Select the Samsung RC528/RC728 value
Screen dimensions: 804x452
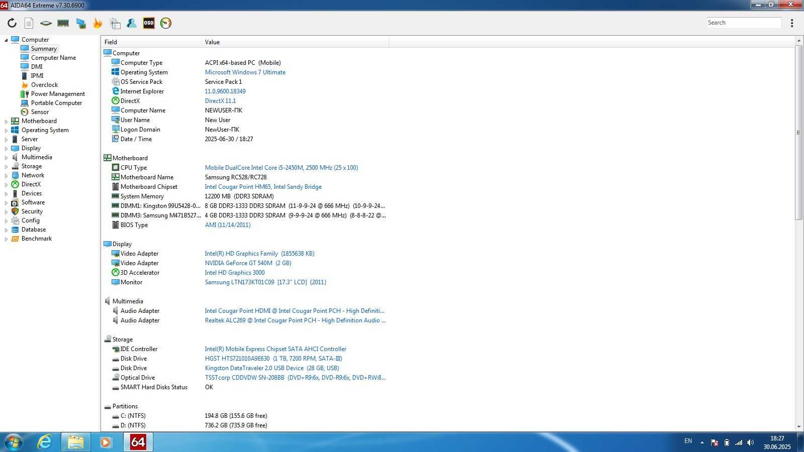[236, 177]
